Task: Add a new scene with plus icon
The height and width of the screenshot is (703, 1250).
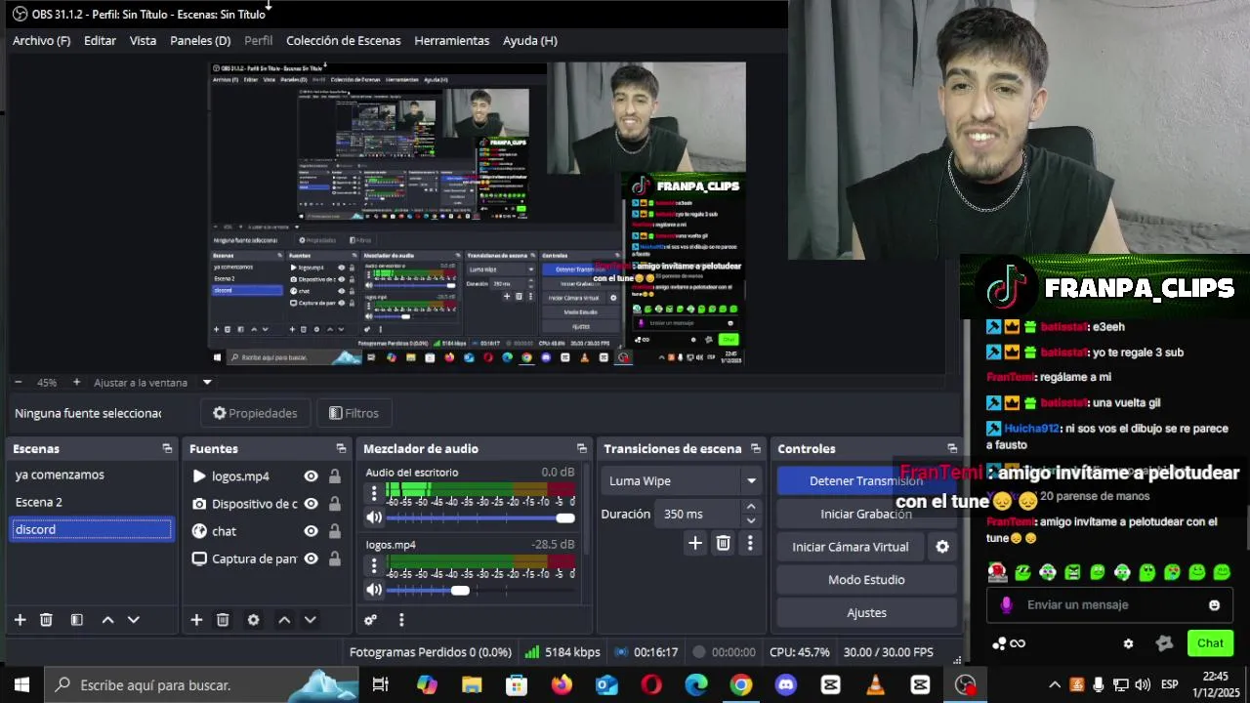Action: tap(20, 620)
